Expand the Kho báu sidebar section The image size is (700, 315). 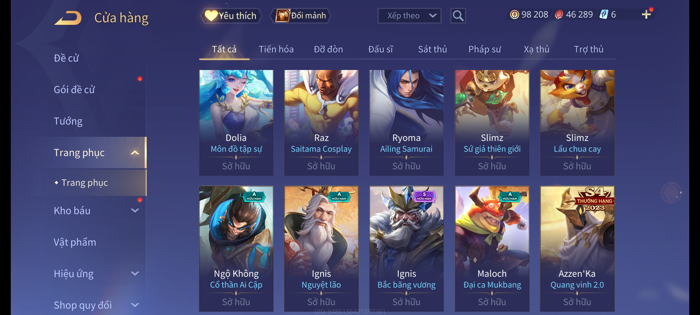tap(135, 210)
